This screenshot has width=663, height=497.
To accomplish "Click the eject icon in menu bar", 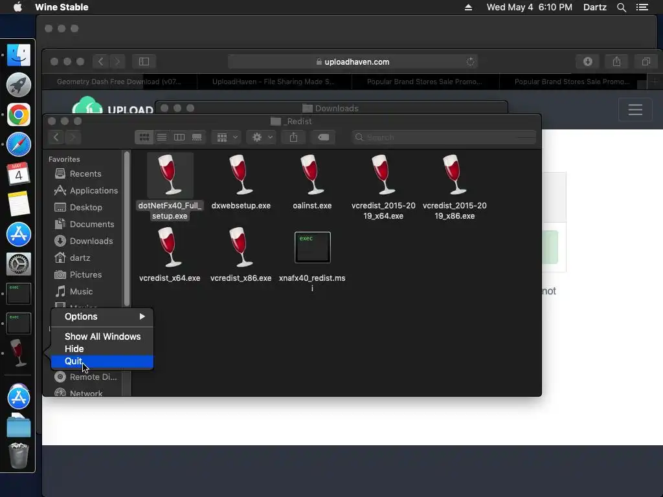I will coord(469,7).
